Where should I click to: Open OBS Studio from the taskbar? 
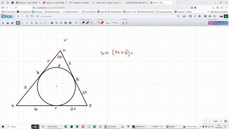coord(140,126)
